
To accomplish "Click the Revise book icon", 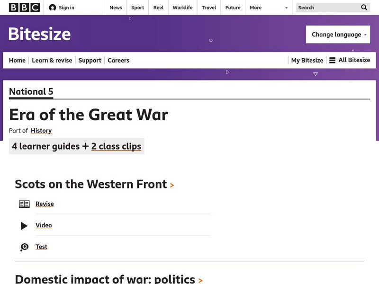I will pos(24,204).
